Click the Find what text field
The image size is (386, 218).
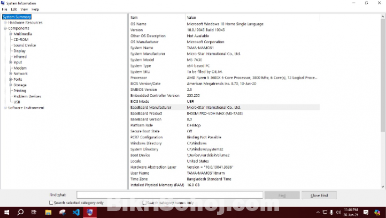[x=169, y=195]
